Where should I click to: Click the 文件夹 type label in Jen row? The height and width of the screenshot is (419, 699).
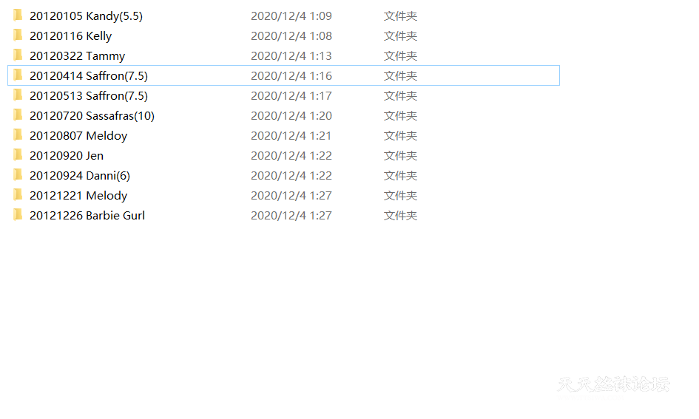[400, 156]
